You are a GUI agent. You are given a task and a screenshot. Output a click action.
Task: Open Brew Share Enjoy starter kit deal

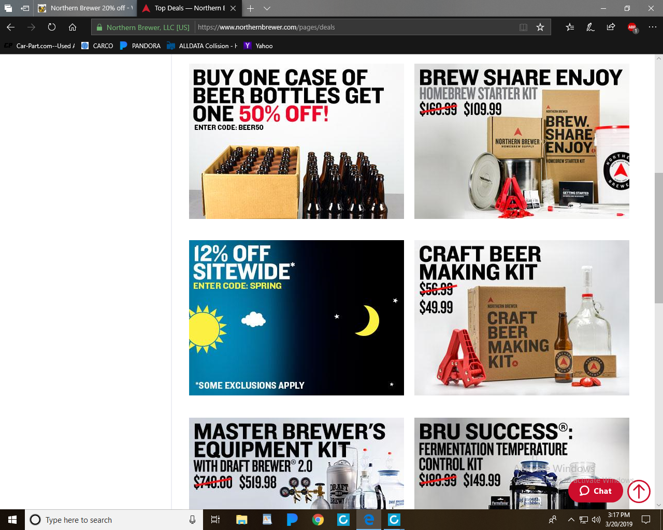point(522,141)
